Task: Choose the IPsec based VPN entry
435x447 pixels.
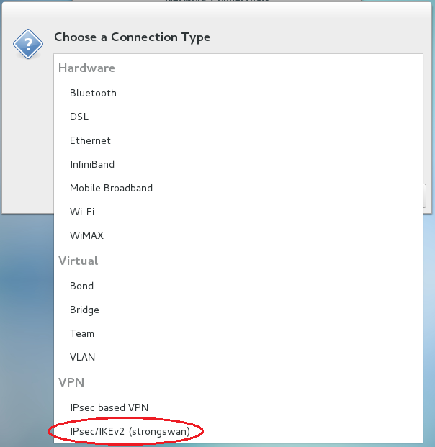Action: tap(107, 407)
